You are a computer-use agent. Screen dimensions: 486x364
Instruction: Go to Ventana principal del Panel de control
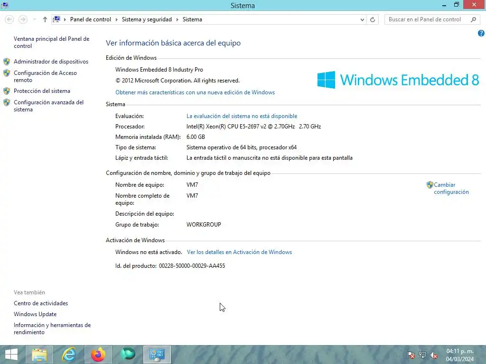coord(51,42)
